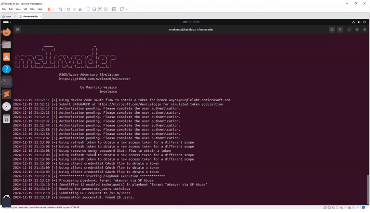The width and height of the screenshot is (370, 213).
Task: Open the Dec 19 21:13 clock menu
Action: tap(191, 22)
